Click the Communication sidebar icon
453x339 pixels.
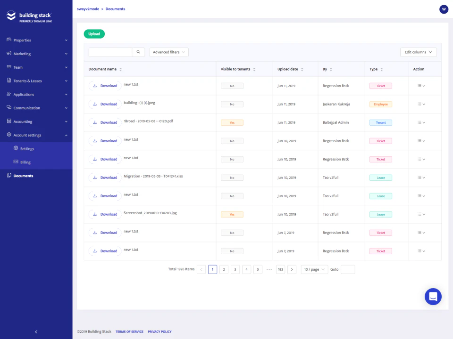coord(9,107)
